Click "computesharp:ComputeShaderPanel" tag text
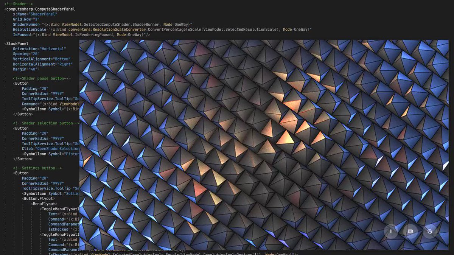 pos(40,9)
